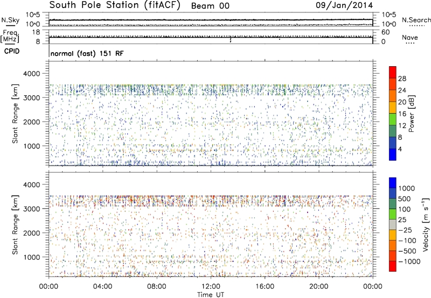Click the 500 label on Velocity colorbar
Screen dimensions: 431x298
(405, 199)
